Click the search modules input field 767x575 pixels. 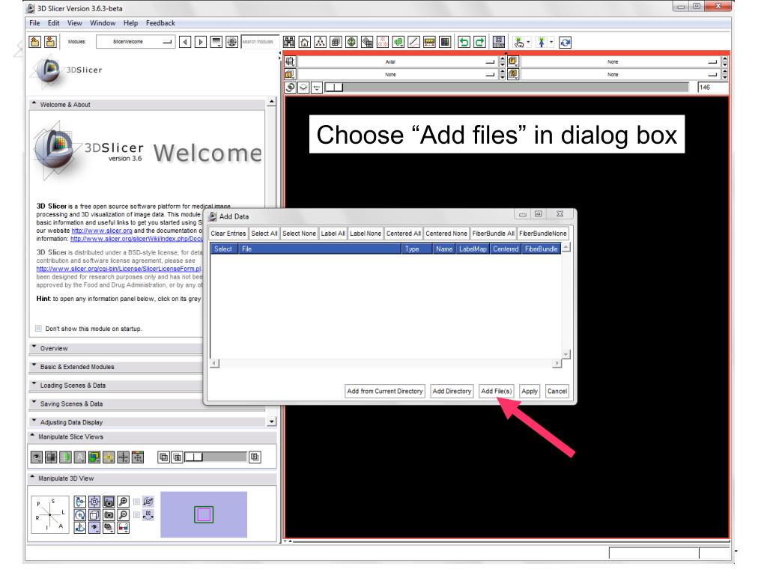[x=260, y=42]
